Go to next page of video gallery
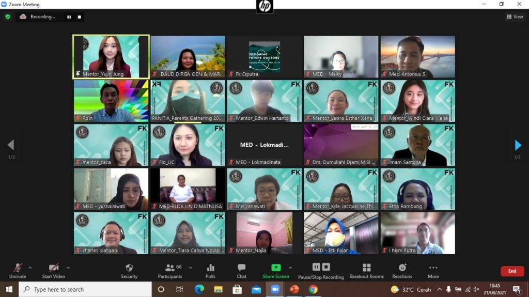This screenshot has height=297, width=529. click(518, 145)
